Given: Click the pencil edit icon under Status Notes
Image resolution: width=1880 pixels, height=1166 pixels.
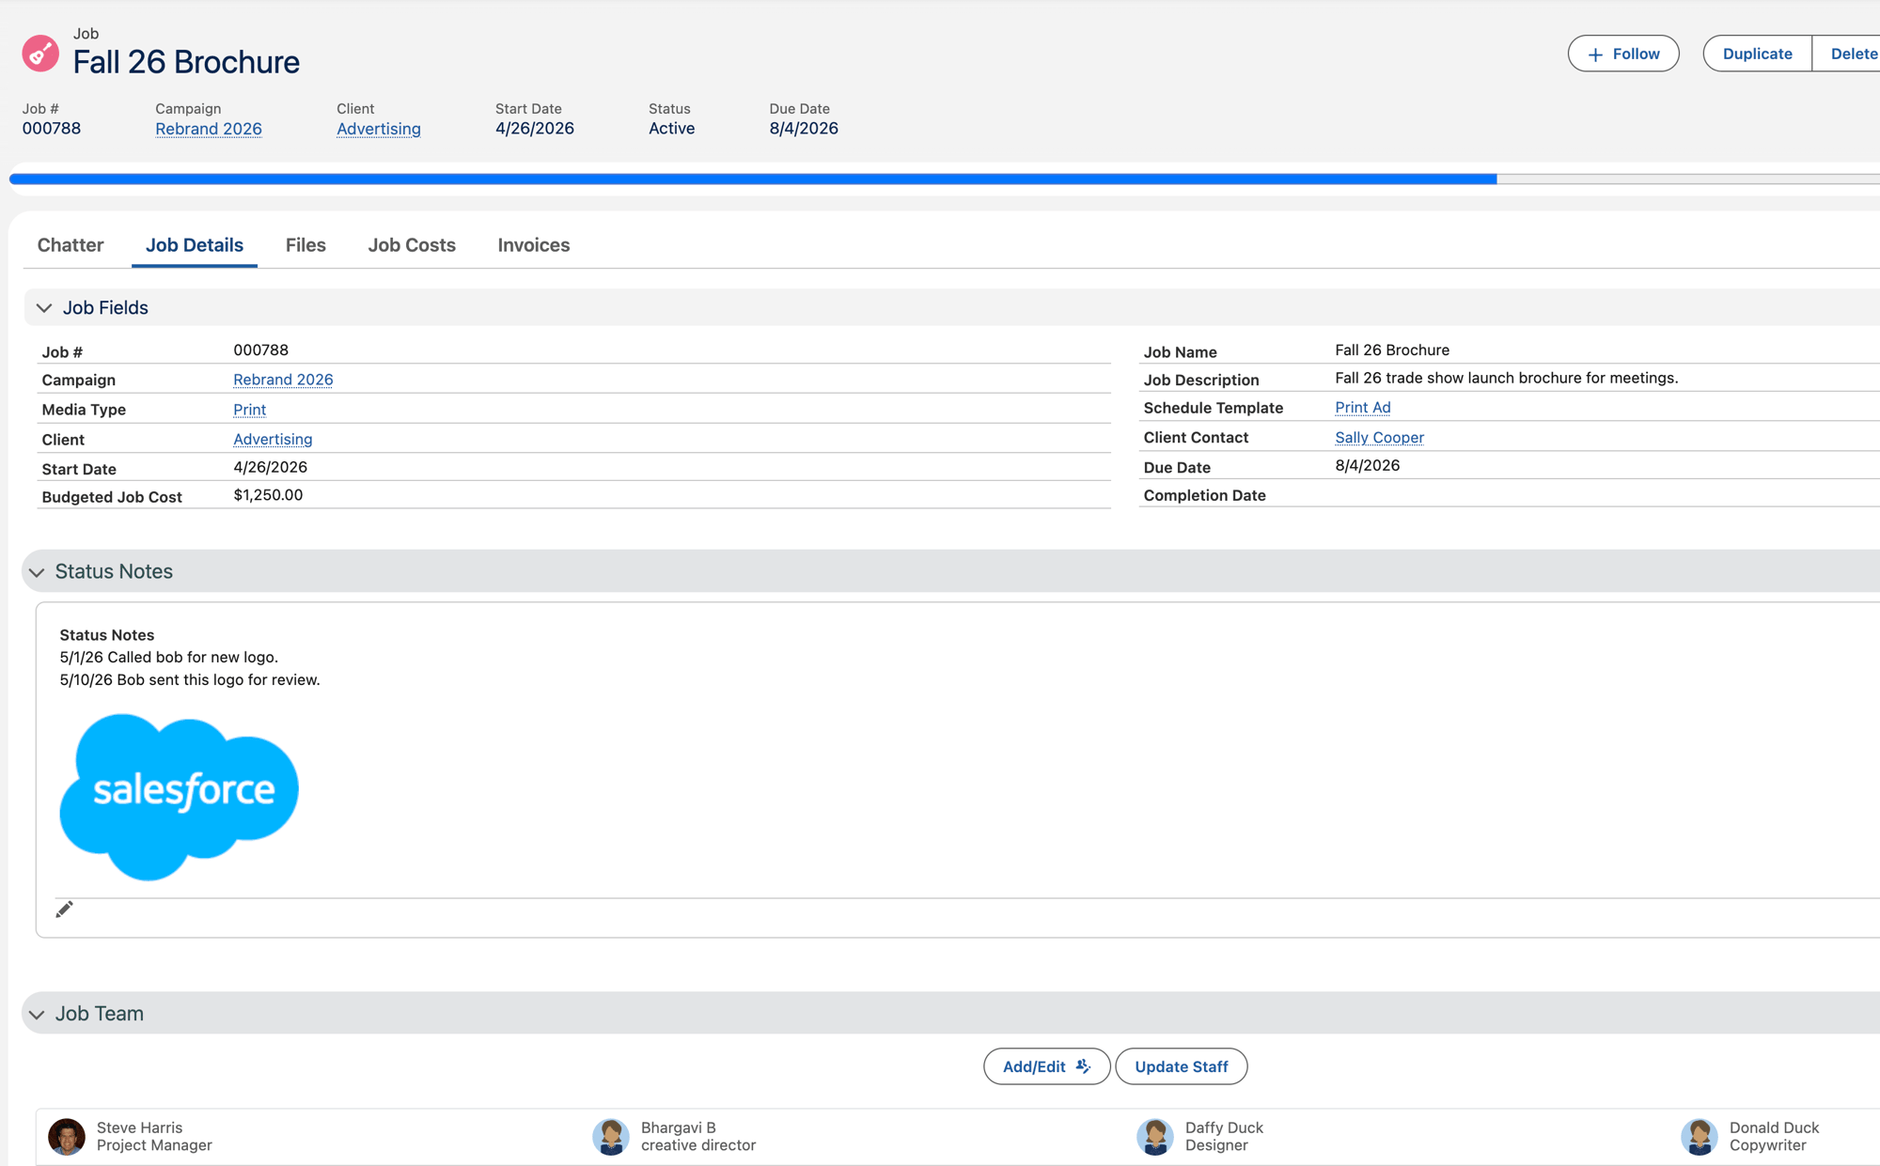Looking at the screenshot, I should coord(64,909).
